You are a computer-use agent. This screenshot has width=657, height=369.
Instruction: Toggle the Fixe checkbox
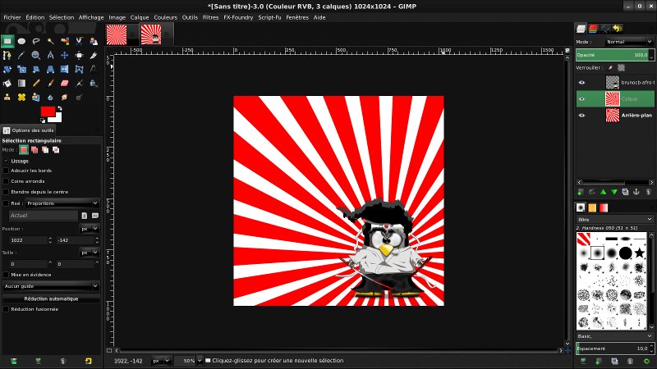point(6,203)
